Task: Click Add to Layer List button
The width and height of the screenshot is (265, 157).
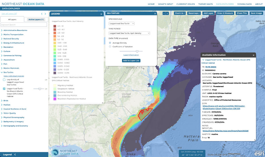Action: [131, 61]
